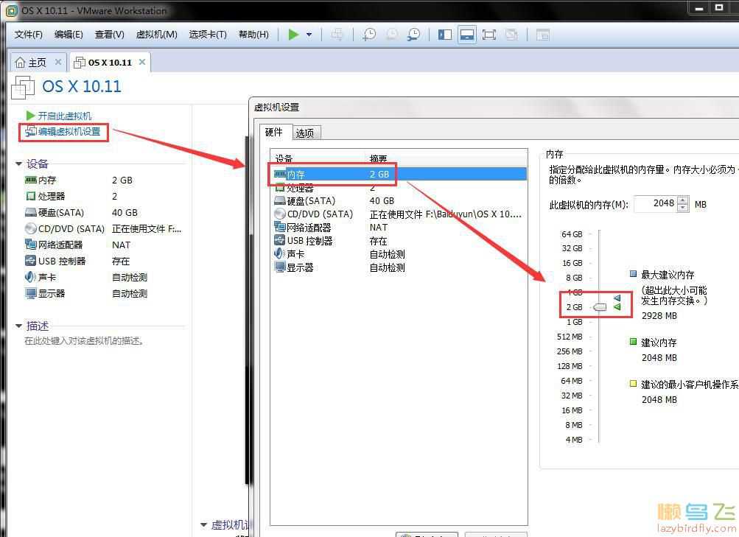
Task: Click the blue max recommended memory marker
Action: [617, 298]
